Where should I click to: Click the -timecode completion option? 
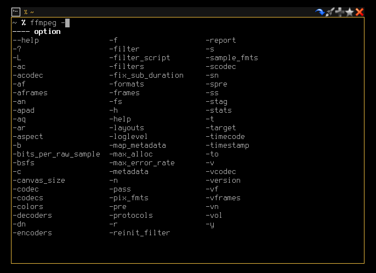click(225, 137)
